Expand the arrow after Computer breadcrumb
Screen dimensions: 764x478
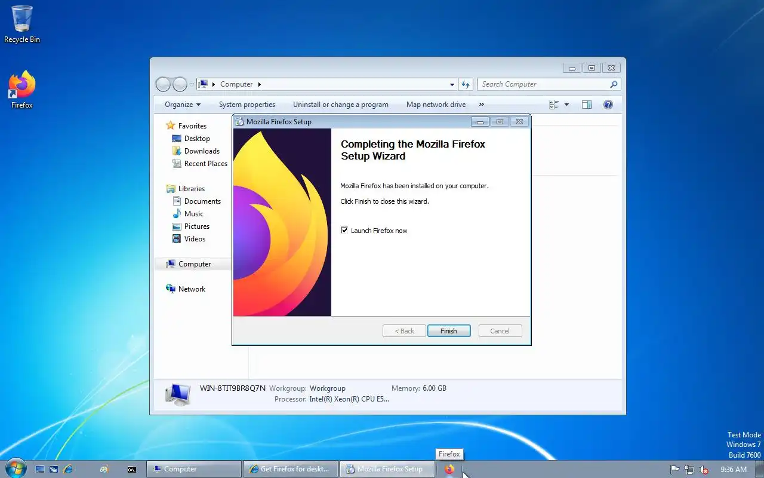click(x=260, y=84)
